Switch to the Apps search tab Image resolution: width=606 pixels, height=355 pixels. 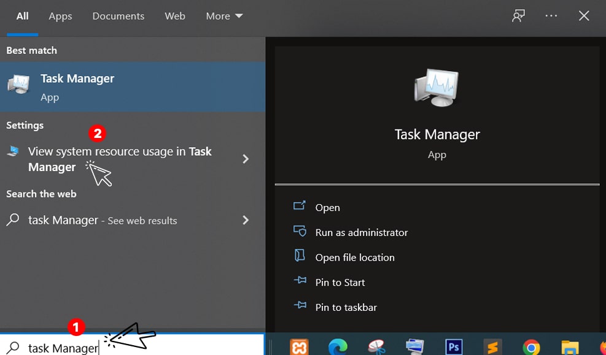point(60,16)
